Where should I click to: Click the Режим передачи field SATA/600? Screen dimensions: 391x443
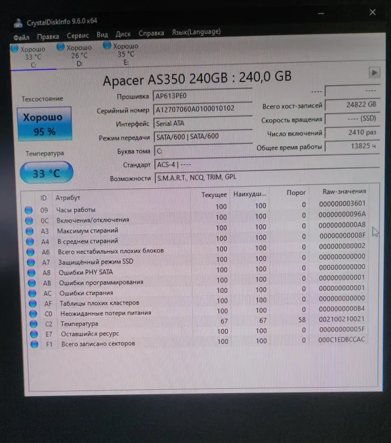(204, 137)
